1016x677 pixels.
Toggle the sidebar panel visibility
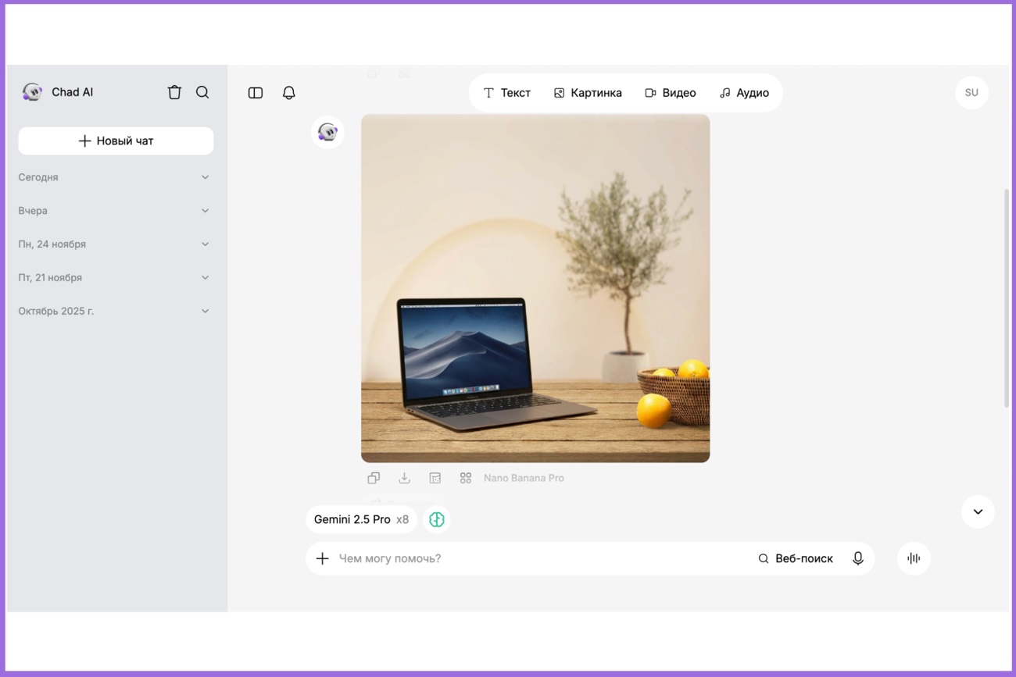tap(256, 93)
